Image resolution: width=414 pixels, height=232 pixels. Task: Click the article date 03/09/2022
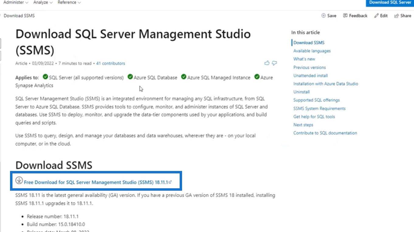(42, 63)
